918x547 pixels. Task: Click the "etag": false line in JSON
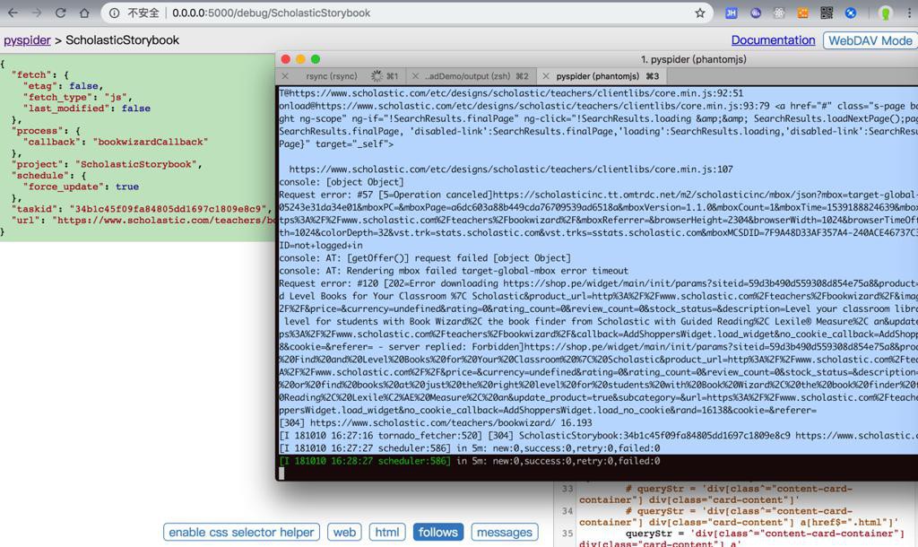[x=63, y=86]
